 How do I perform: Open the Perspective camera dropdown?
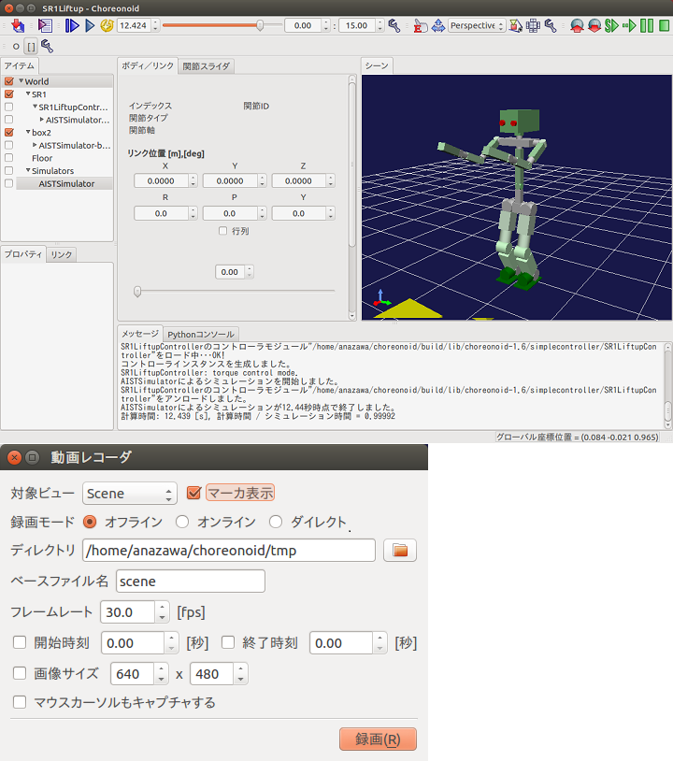pyautogui.click(x=477, y=26)
